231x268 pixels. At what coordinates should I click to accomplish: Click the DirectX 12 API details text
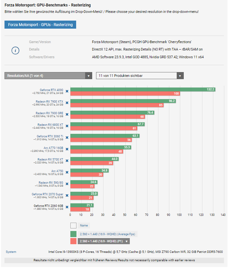pos(147,50)
